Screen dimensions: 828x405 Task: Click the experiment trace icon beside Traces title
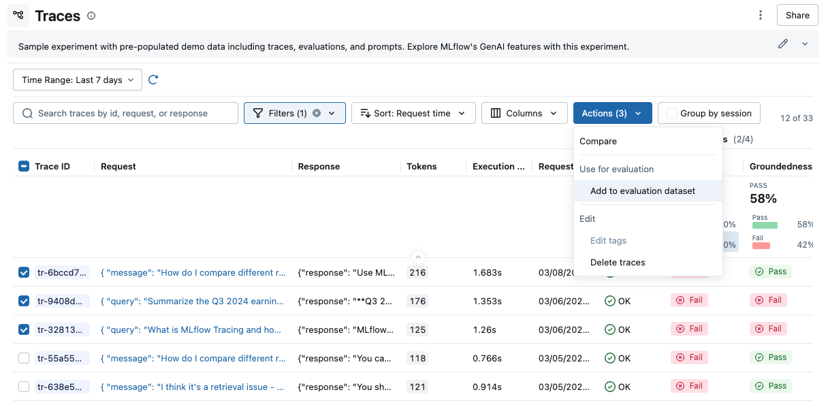(19, 15)
